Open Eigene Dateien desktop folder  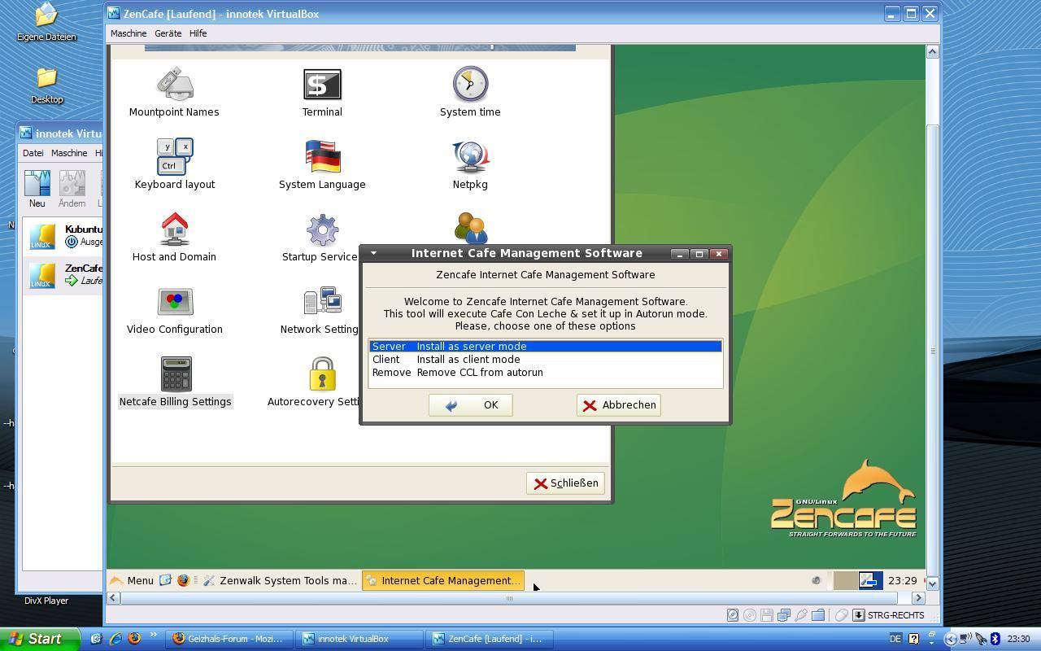[x=46, y=22]
